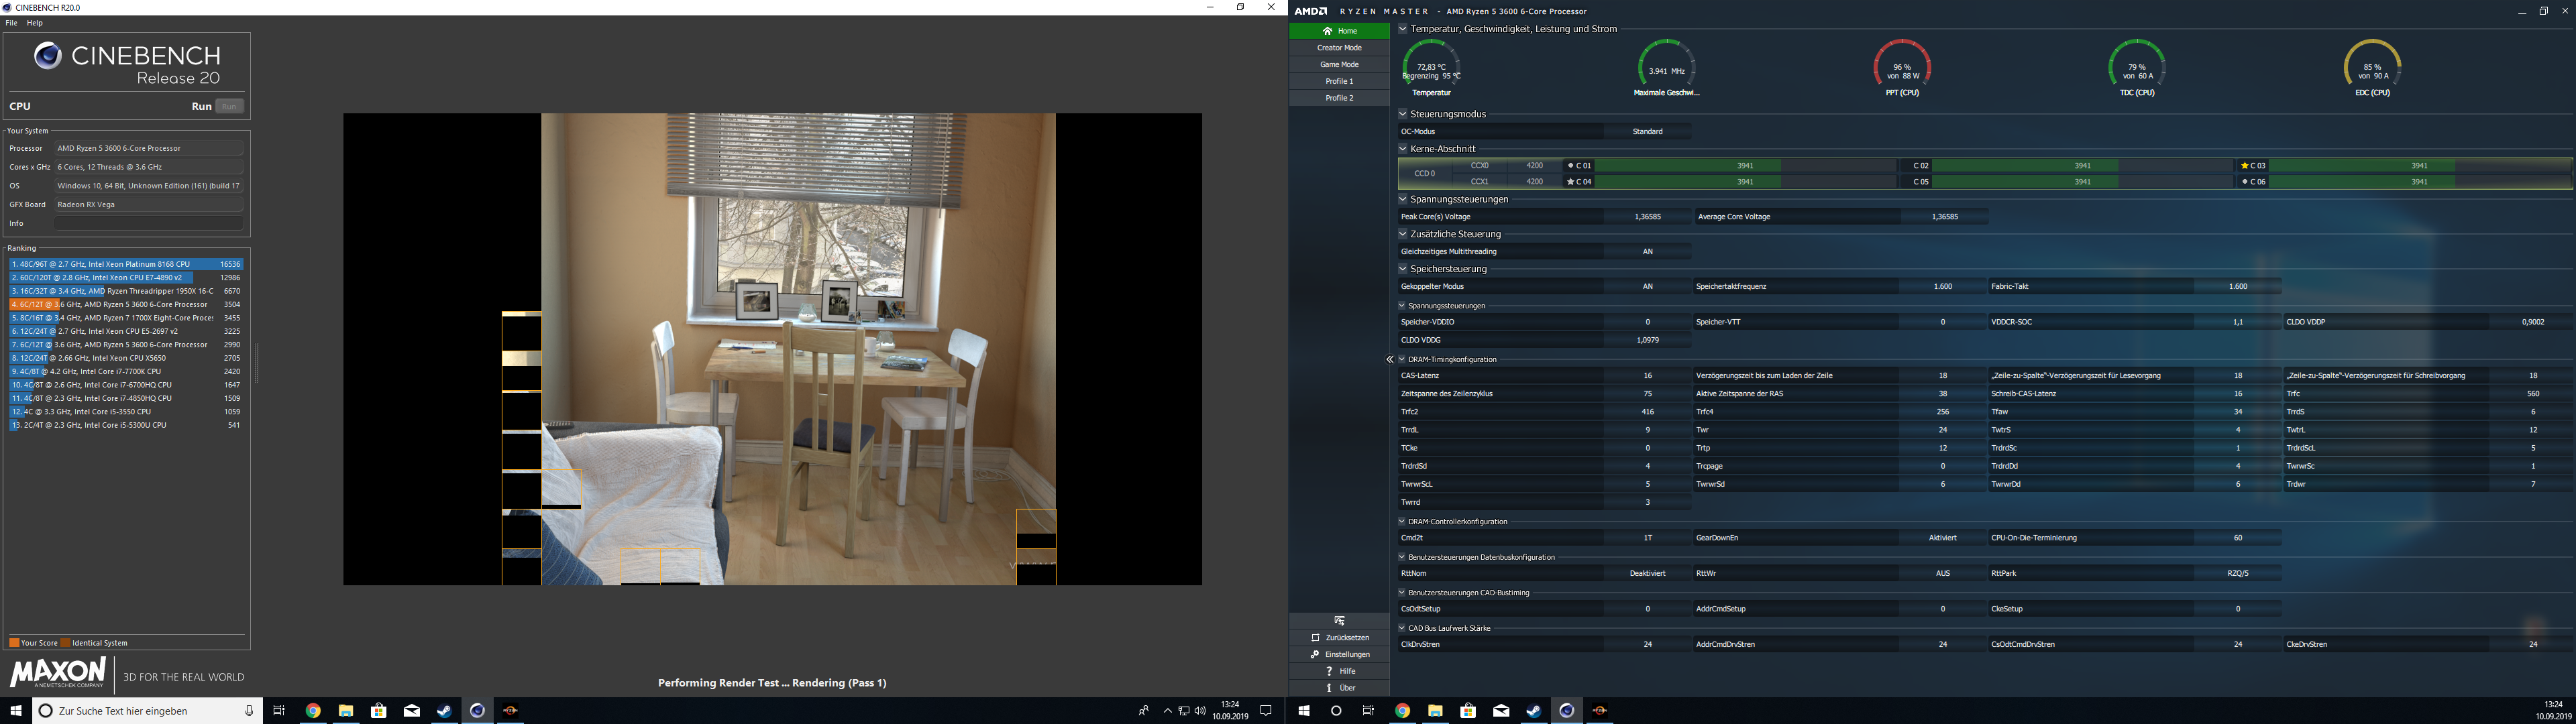Viewport: 2576px width, 724px height.
Task: Click the orange Your Score color swatch
Action: click(14, 642)
